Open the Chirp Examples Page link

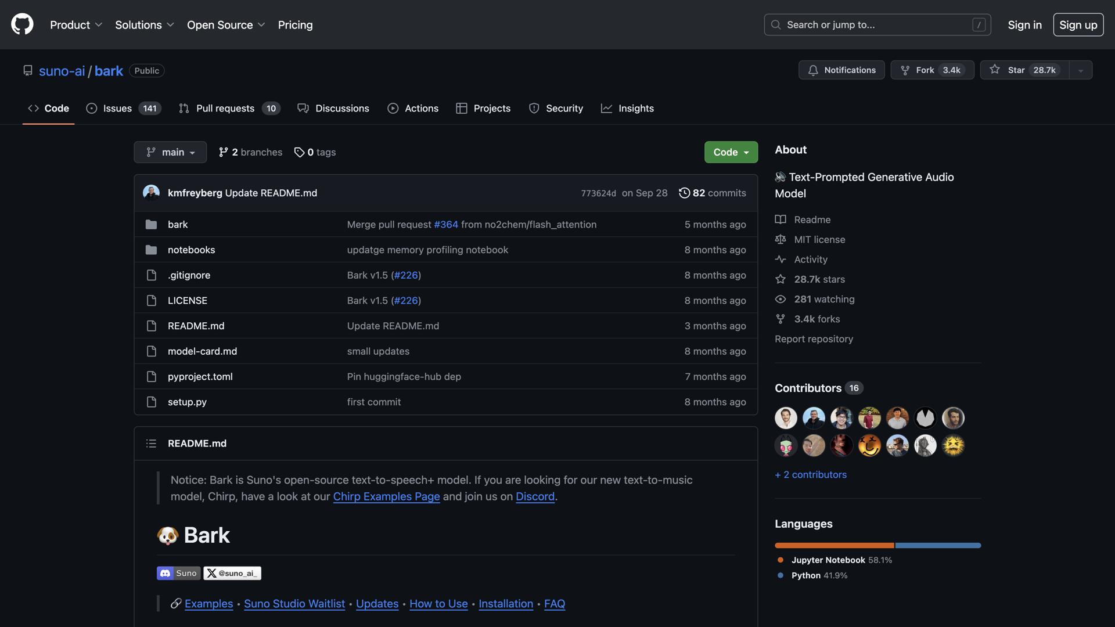point(386,496)
